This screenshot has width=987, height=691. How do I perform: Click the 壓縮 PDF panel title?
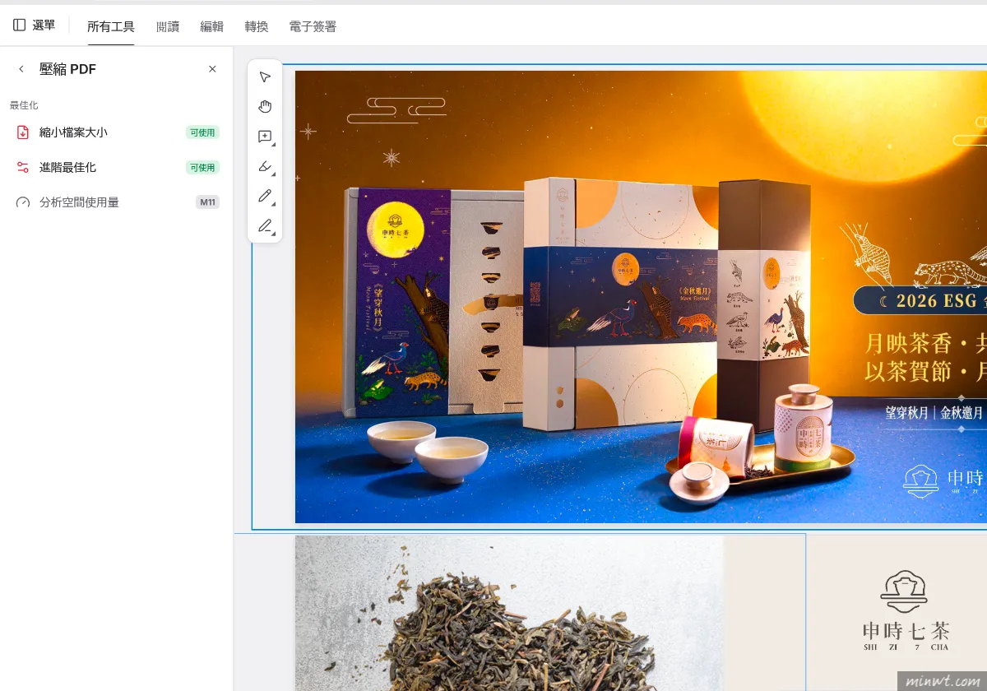point(67,69)
